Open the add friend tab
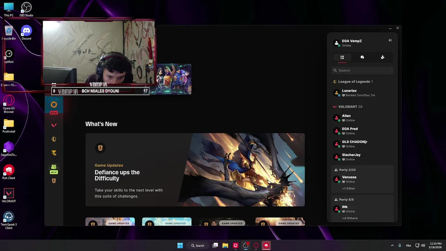The image size is (446, 251). (383, 57)
